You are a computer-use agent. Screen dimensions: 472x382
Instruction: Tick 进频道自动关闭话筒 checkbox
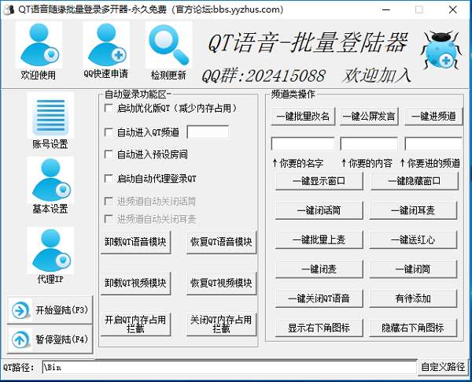(x=109, y=201)
